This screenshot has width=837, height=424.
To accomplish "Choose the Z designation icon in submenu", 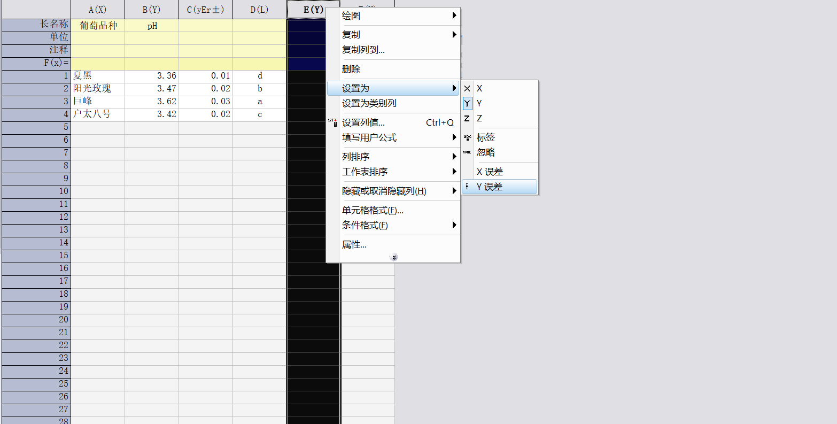I will (467, 119).
